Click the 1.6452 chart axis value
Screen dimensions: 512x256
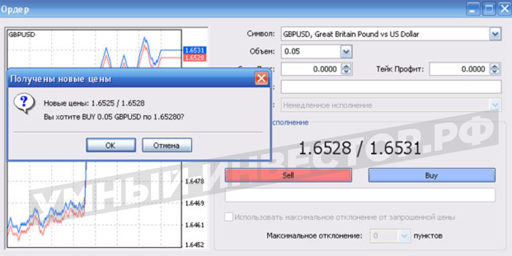[194, 244]
